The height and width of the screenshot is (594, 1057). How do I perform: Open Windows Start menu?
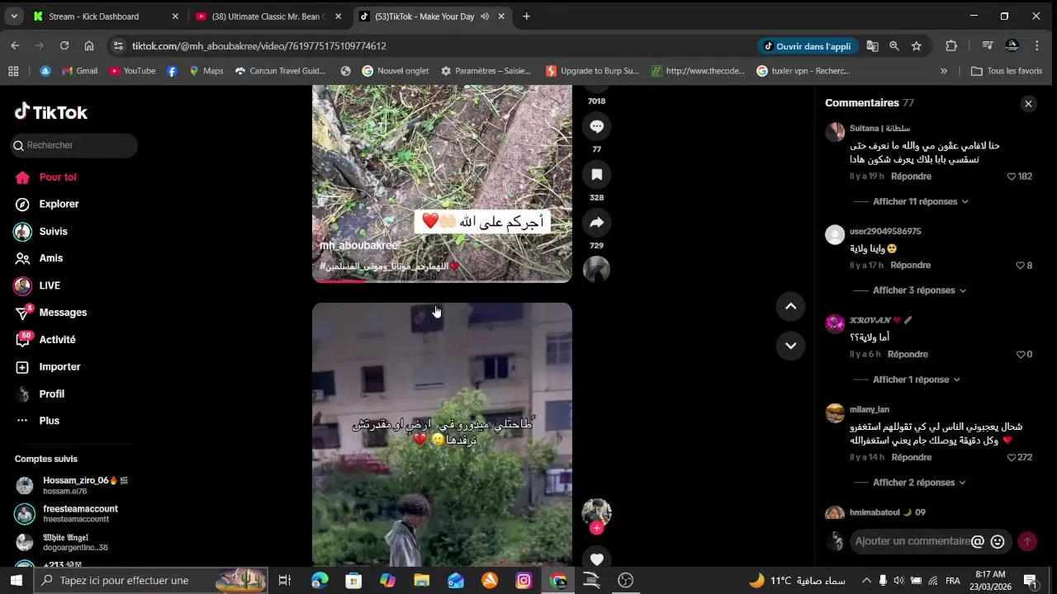click(16, 581)
